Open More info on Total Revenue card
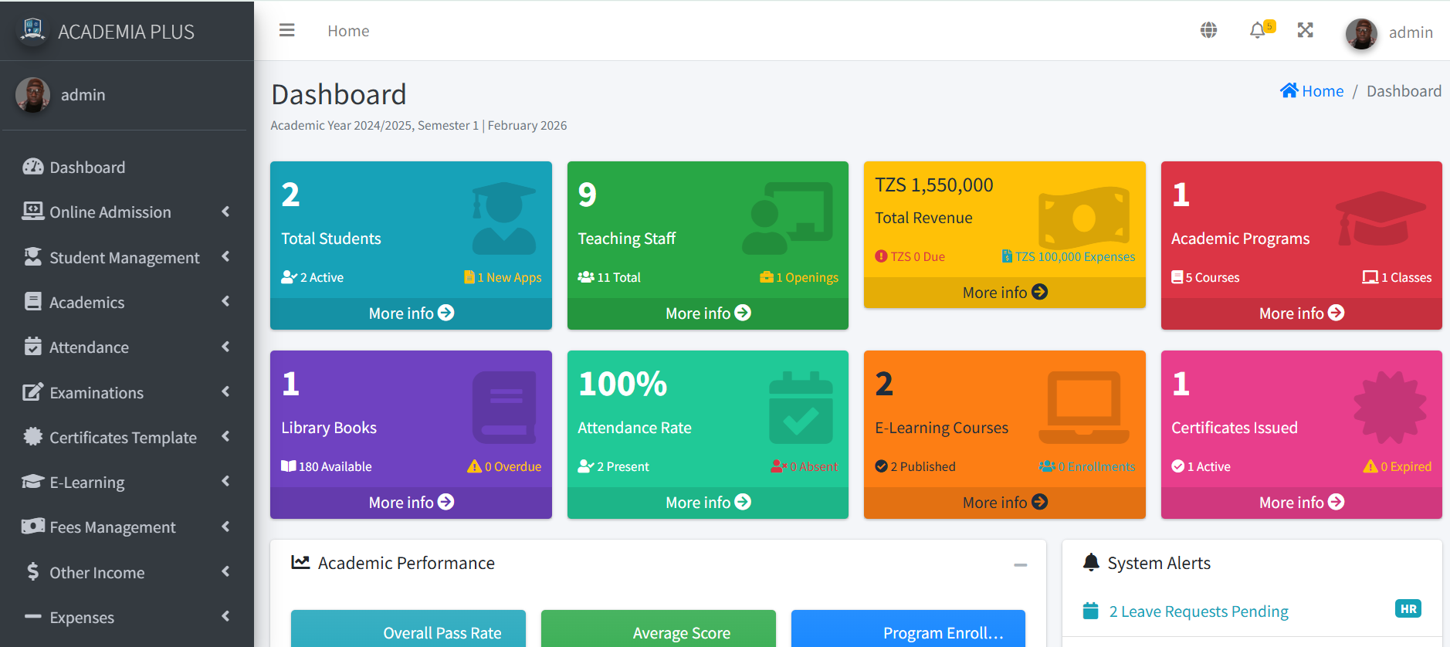This screenshot has width=1450, height=647. pos(1004,293)
